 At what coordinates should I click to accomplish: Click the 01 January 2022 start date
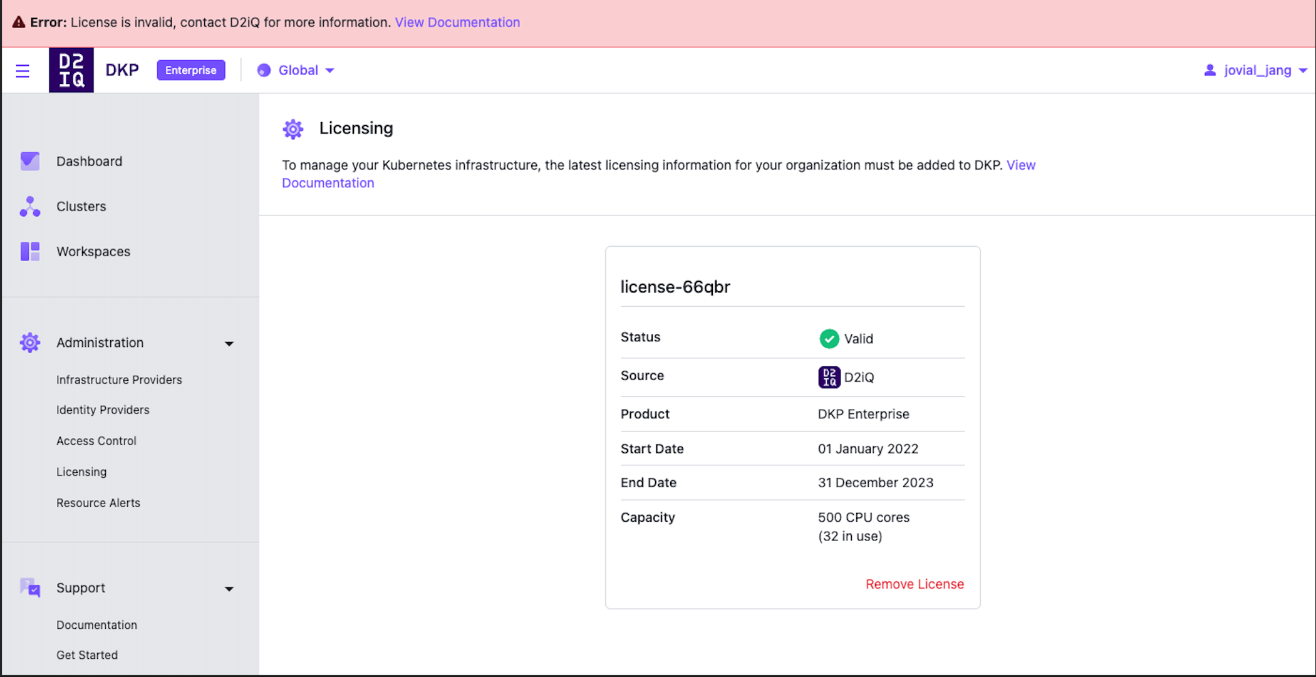pos(868,448)
